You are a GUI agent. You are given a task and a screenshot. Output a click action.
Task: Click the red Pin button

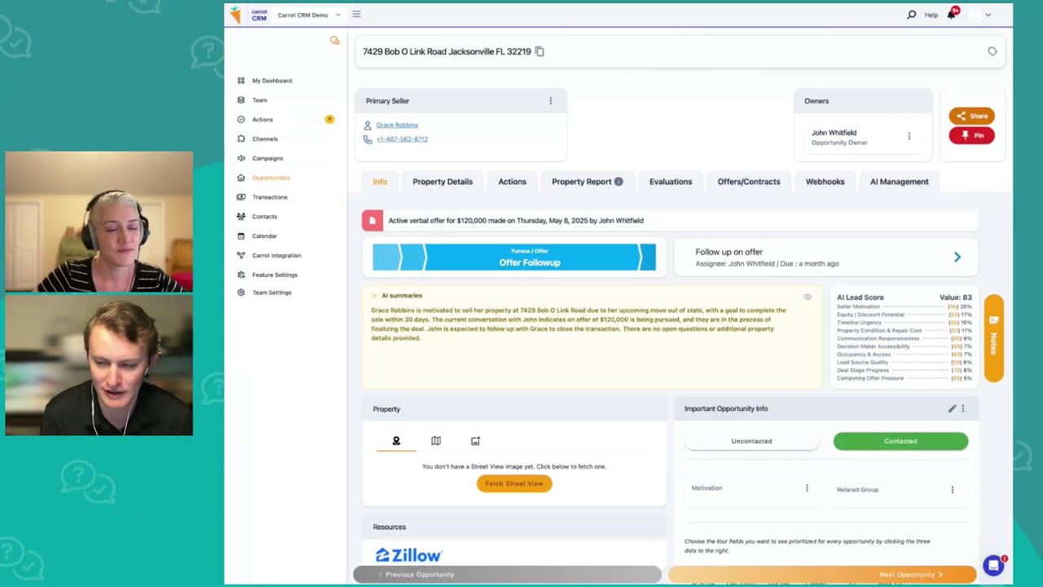coord(971,135)
